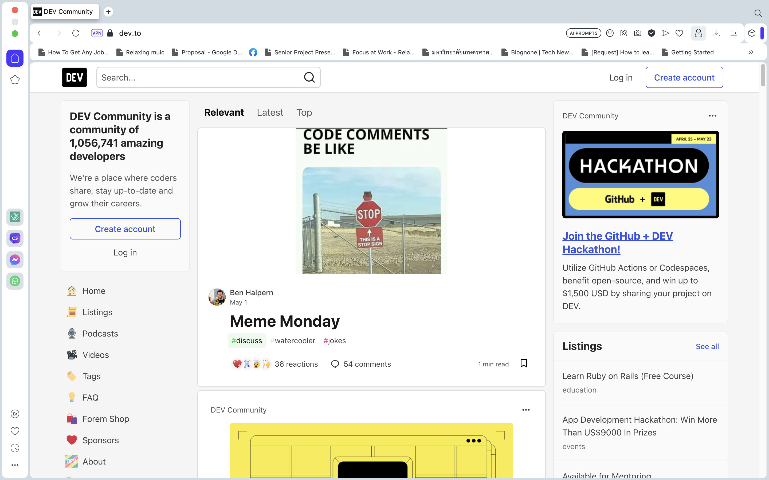Click the Create account button
The image size is (769, 480).
coord(684,77)
